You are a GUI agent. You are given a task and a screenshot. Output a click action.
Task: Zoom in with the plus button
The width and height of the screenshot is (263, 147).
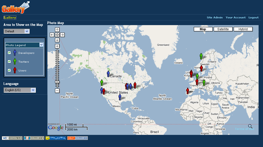coord(57,46)
